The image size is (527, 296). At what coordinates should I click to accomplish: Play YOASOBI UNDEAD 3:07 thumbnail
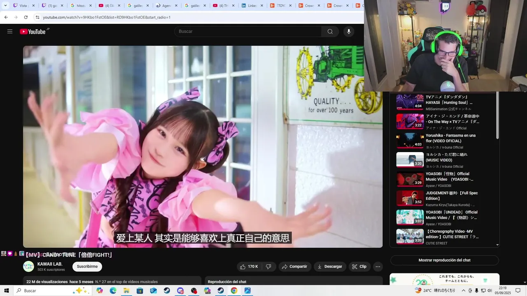(410, 217)
